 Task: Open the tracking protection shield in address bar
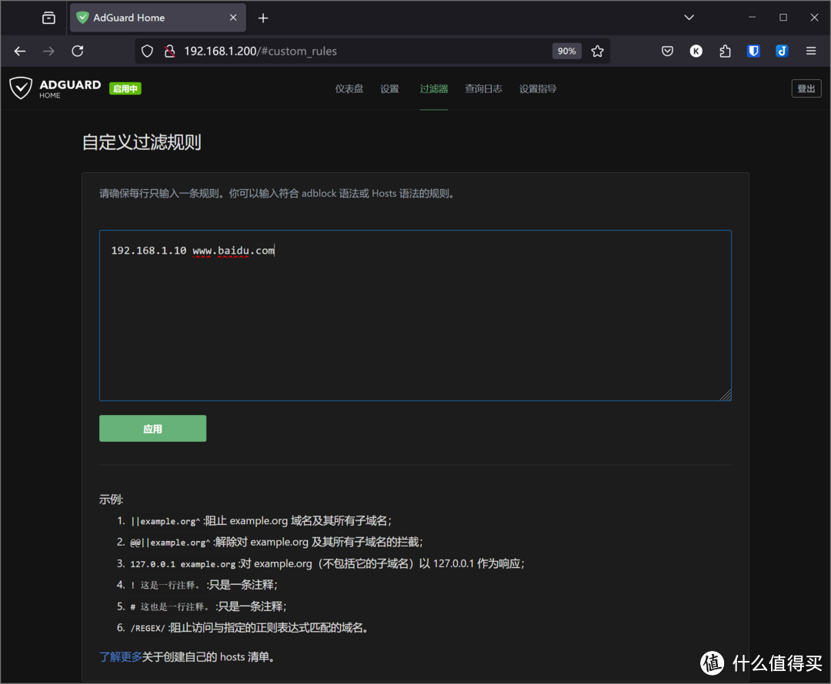(146, 51)
